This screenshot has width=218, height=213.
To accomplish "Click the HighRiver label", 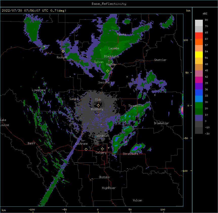I will coord(109,188).
